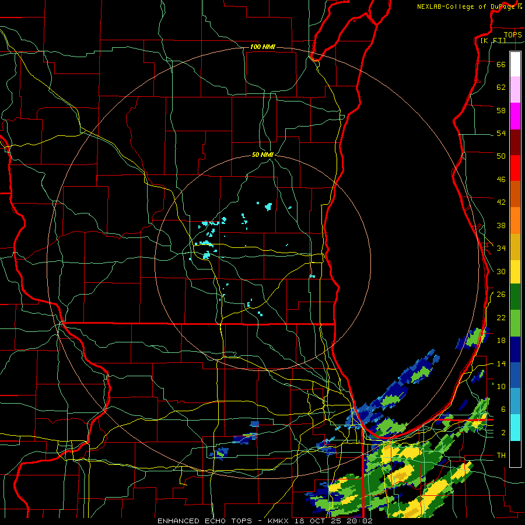Screen dimensions: 525x525
Task: Click the "[K FT]" units label
Action: point(494,40)
